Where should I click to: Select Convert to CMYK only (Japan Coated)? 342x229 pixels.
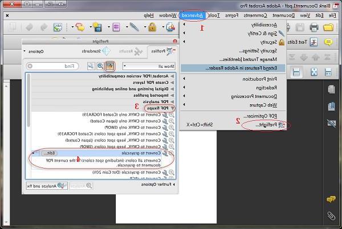point(103,121)
